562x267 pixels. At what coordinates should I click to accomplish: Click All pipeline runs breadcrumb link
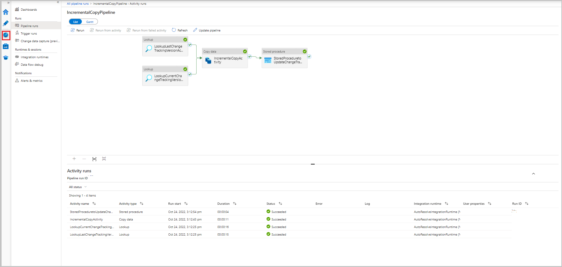78,4
